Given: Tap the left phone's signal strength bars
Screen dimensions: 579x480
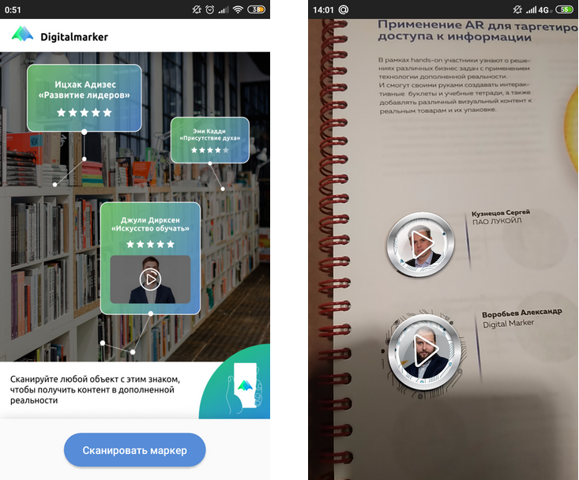Looking at the screenshot, I should coord(223,10).
